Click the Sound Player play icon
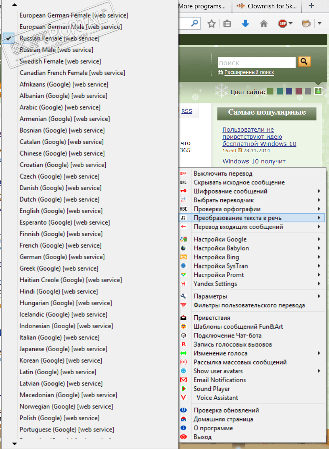 [184, 389]
